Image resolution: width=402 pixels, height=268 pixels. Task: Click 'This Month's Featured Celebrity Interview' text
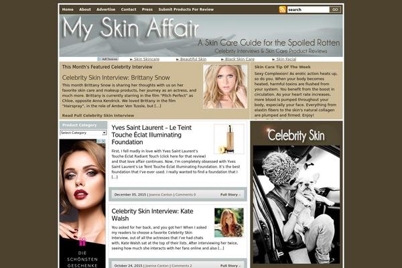107,67
